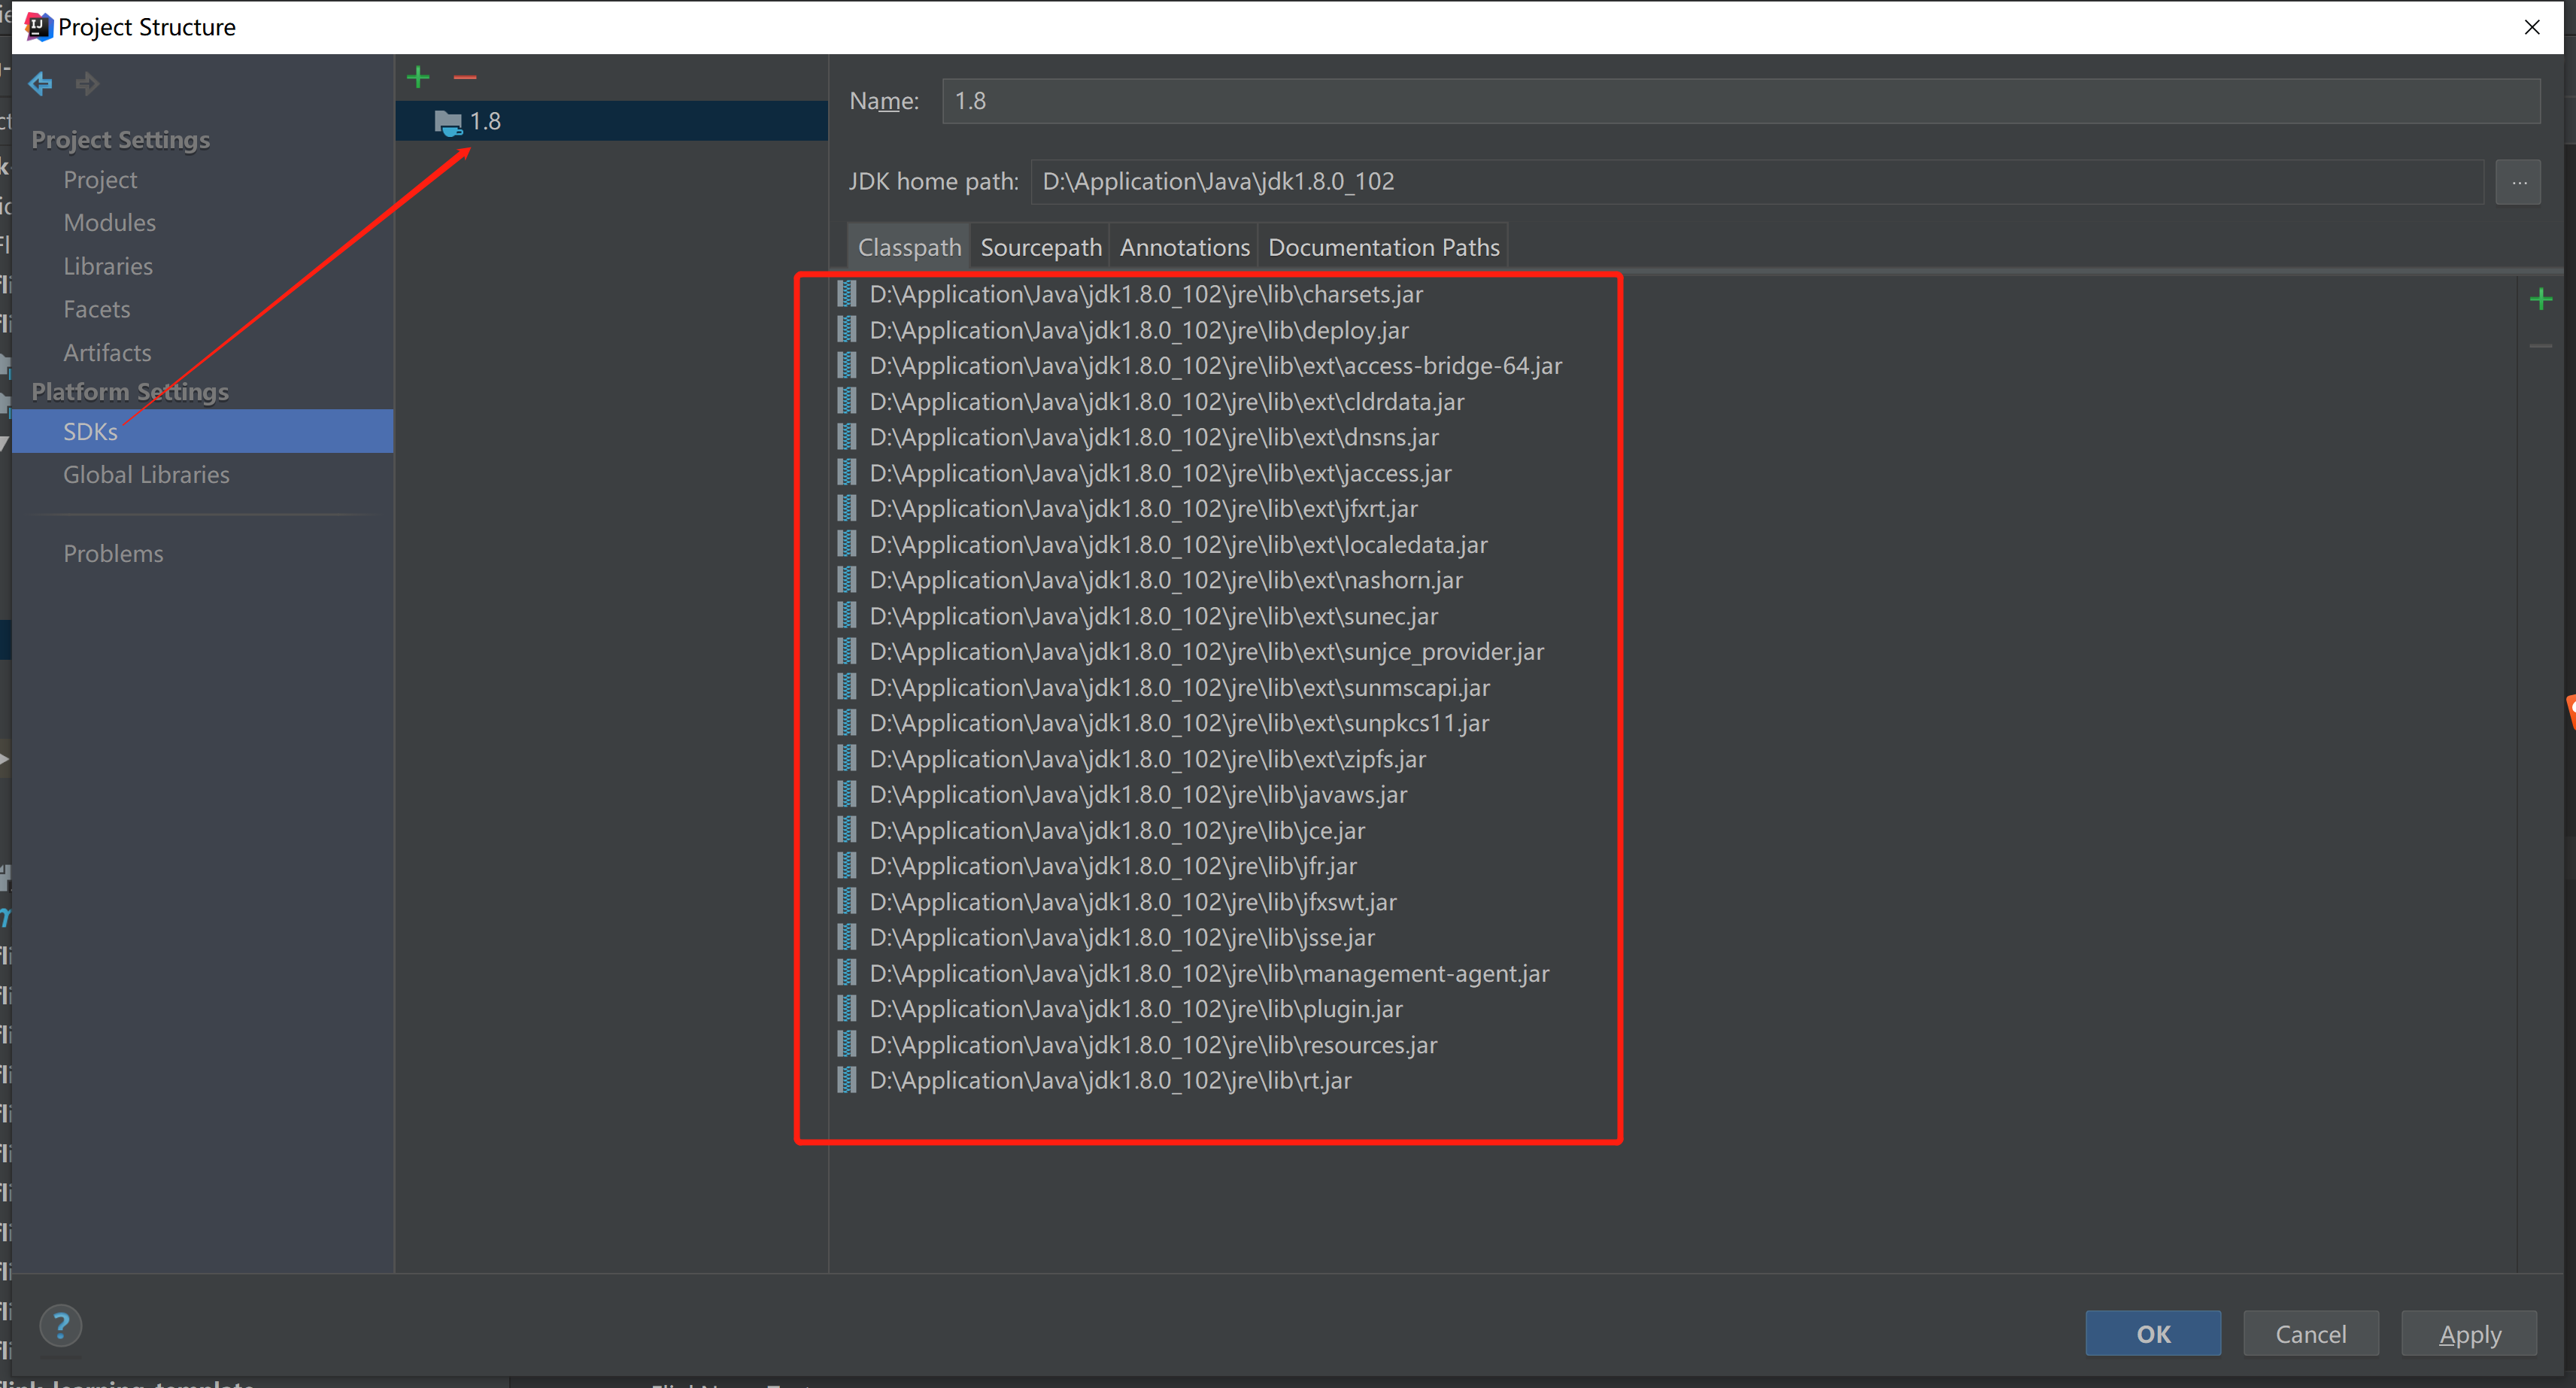Select the 1.8 SDK folder entry

pos(485,121)
